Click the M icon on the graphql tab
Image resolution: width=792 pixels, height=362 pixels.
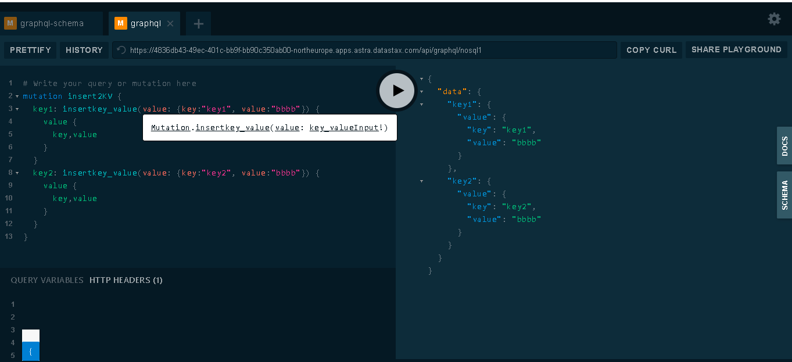(x=120, y=23)
